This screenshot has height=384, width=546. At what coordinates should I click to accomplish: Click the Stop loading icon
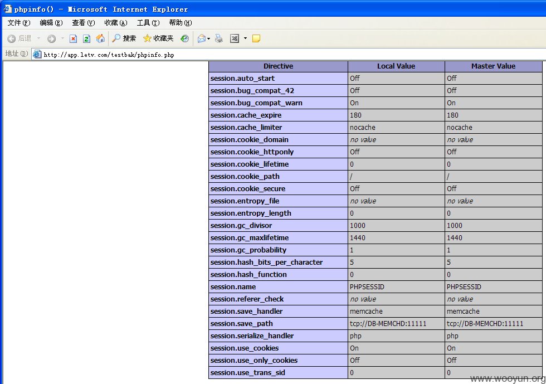coord(73,38)
